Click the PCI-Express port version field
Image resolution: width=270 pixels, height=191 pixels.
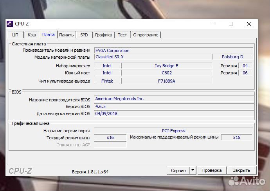(x=173, y=131)
